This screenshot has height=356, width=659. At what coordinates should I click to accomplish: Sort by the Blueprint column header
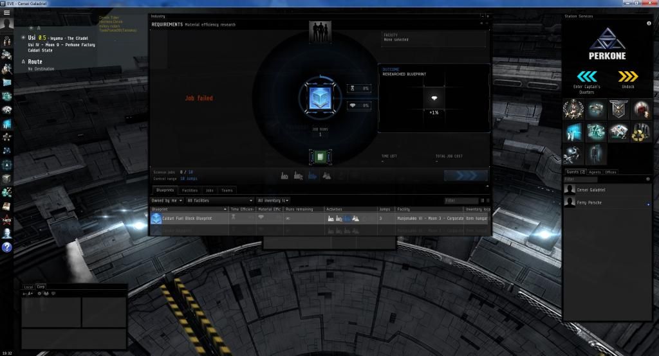point(189,209)
